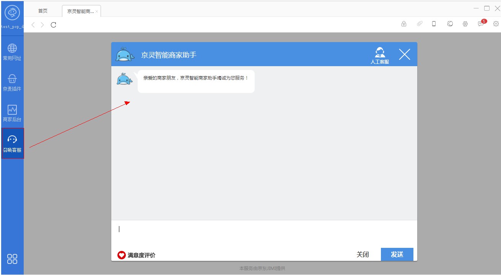Reload the page with the refresh icon
501x275 pixels.
click(x=54, y=25)
